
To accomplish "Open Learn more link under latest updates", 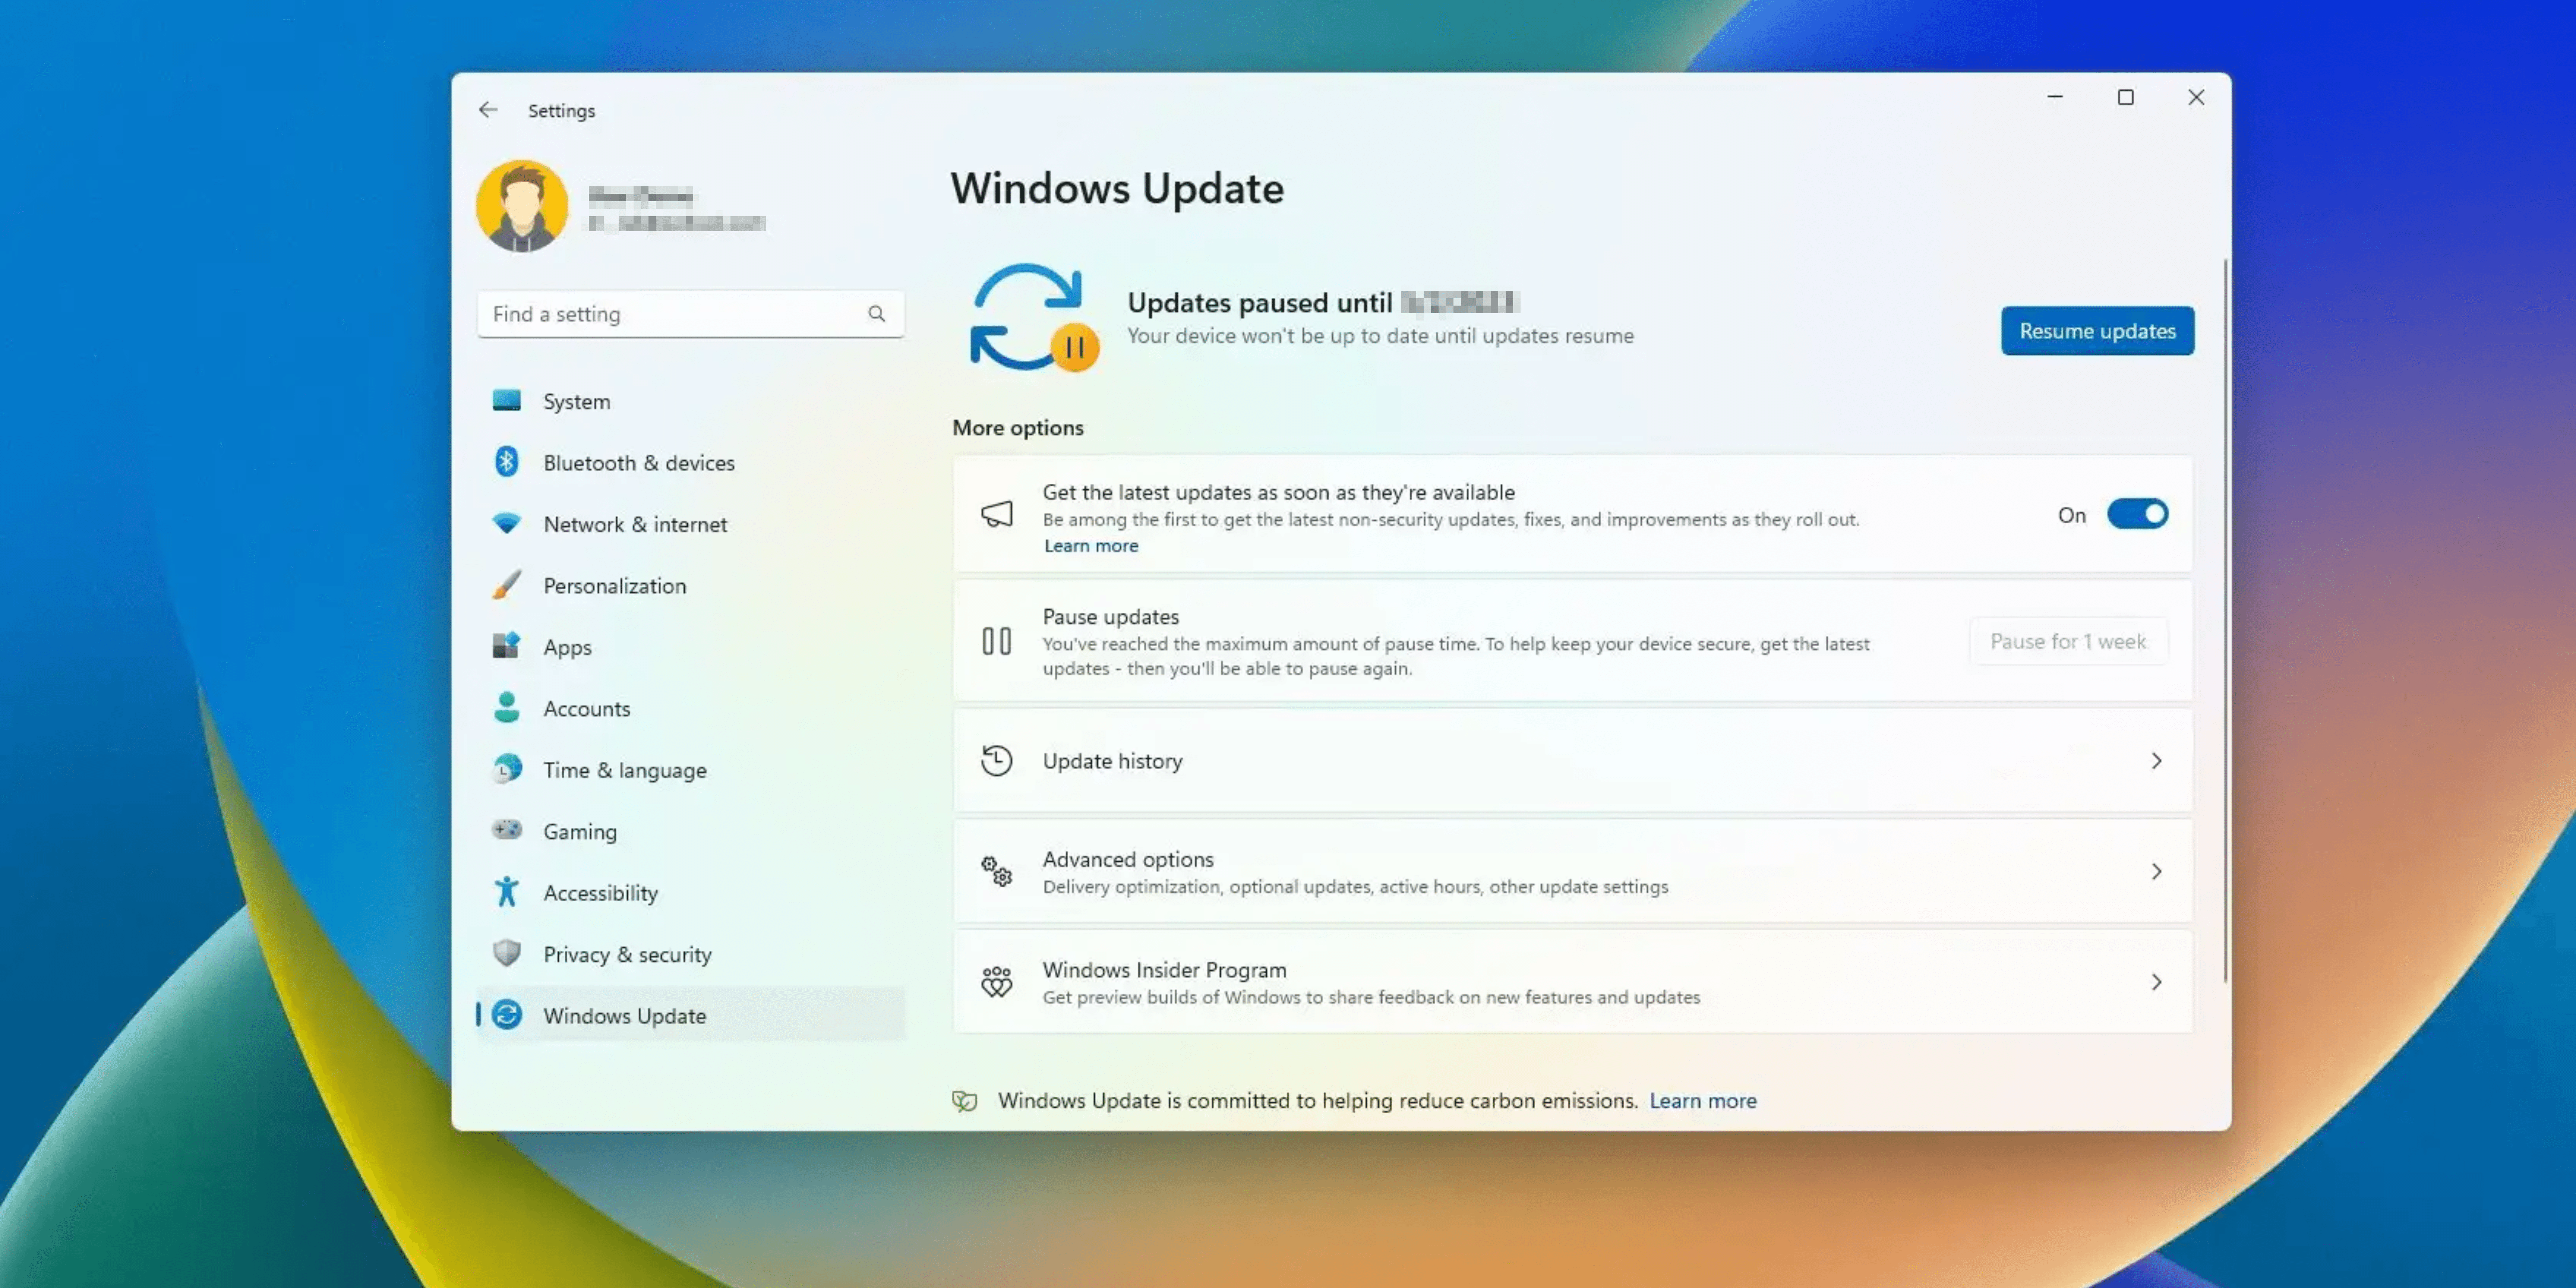I will (x=1091, y=546).
